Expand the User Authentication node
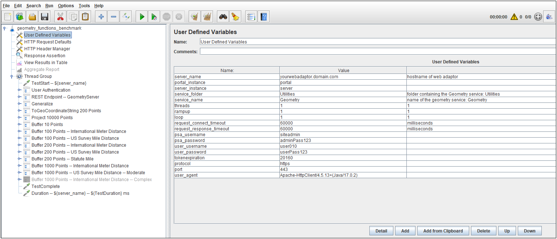The width and height of the screenshot is (557, 239). click(19, 90)
